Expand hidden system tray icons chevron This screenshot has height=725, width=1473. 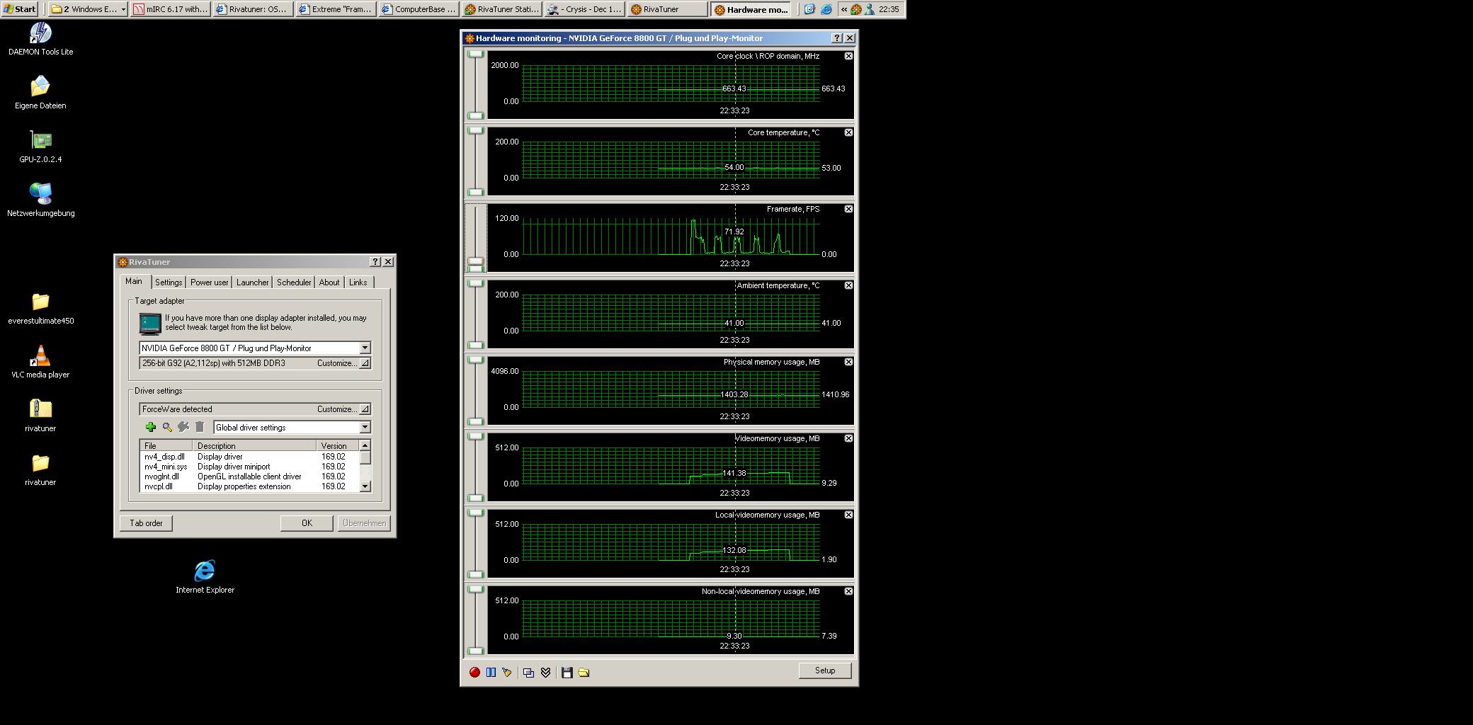coord(844,9)
